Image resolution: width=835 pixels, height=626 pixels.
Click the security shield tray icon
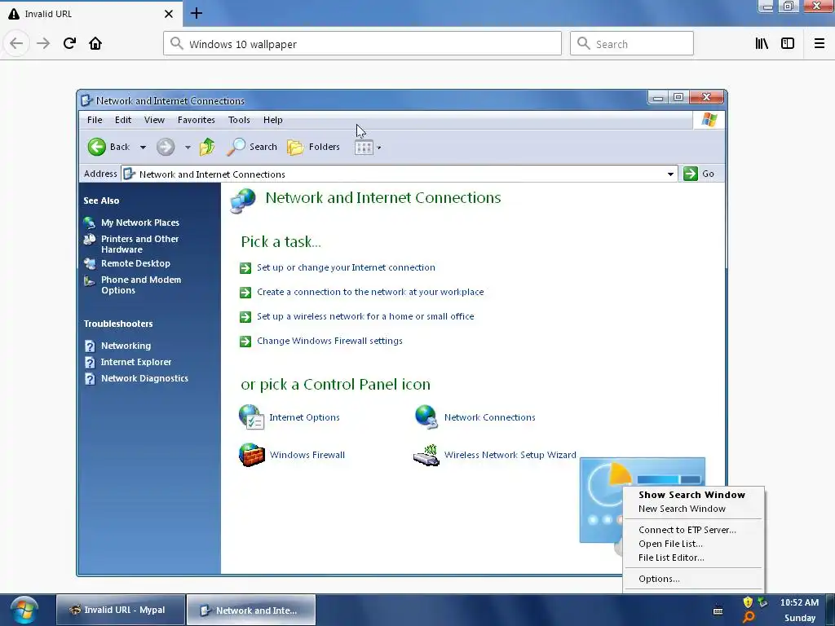[x=749, y=602]
